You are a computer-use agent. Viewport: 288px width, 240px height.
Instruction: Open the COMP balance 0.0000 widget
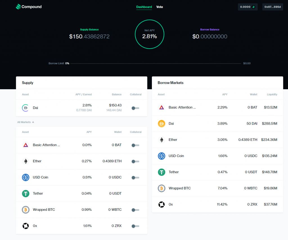tap(247, 7)
